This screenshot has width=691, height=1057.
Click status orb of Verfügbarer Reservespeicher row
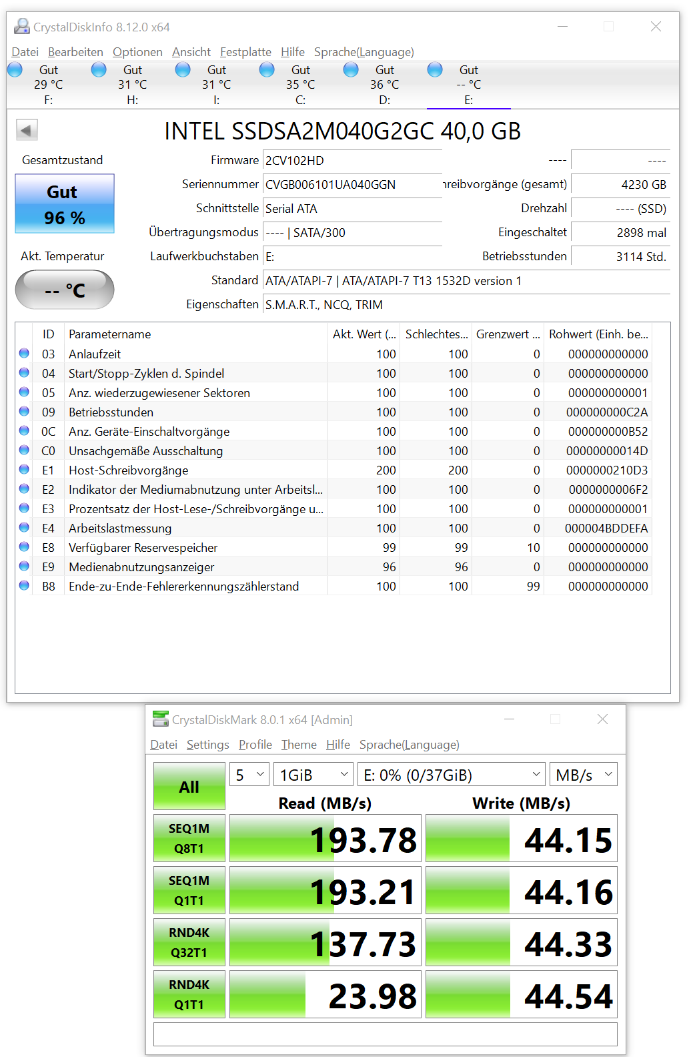coord(24,547)
